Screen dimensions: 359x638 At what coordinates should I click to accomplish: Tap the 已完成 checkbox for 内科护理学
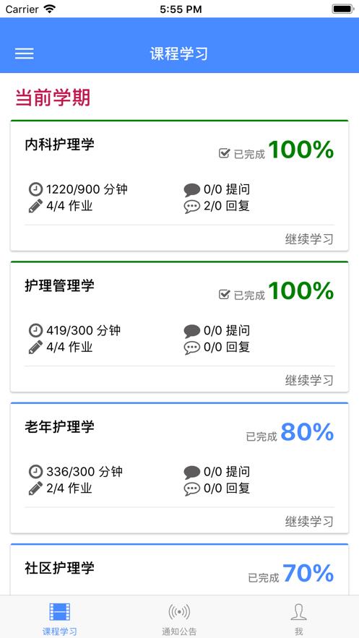pos(224,153)
